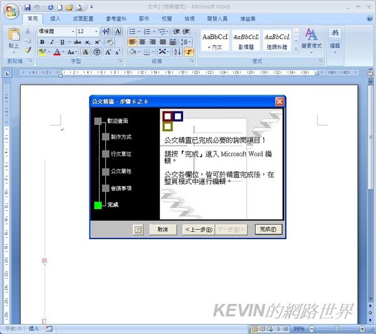Expand the Styles gallery More arrow
The height and width of the screenshot is (334, 376).
click(x=296, y=49)
